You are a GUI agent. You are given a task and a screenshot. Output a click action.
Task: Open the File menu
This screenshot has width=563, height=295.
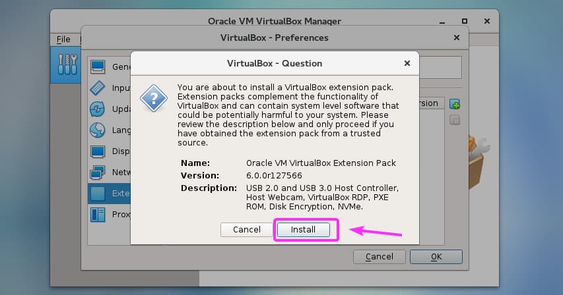click(x=63, y=40)
